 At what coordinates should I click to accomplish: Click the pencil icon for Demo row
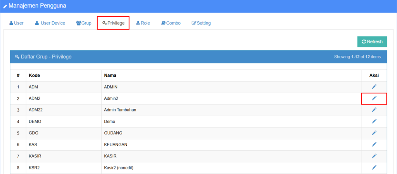(x=374, y=121)
